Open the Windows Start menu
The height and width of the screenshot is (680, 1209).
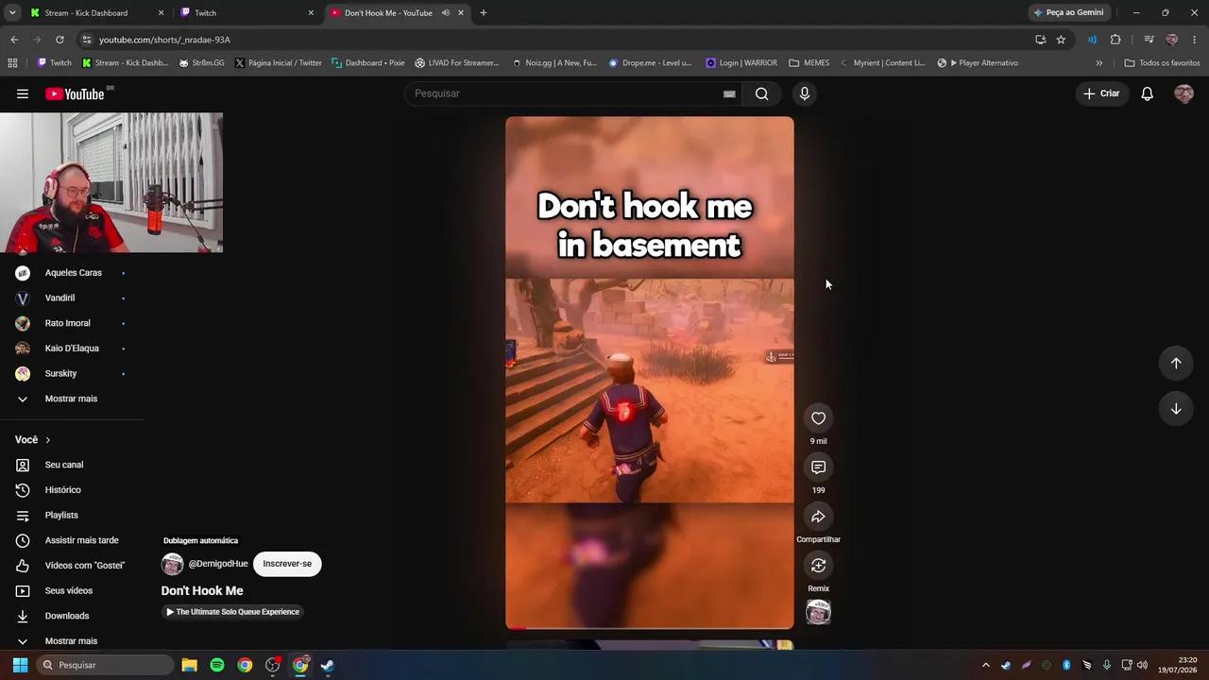[20, 665]
